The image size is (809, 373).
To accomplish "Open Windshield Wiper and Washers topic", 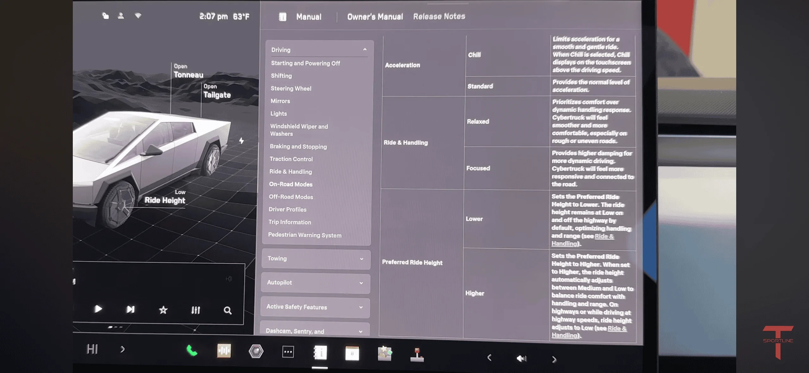I will tap(299, 130).
